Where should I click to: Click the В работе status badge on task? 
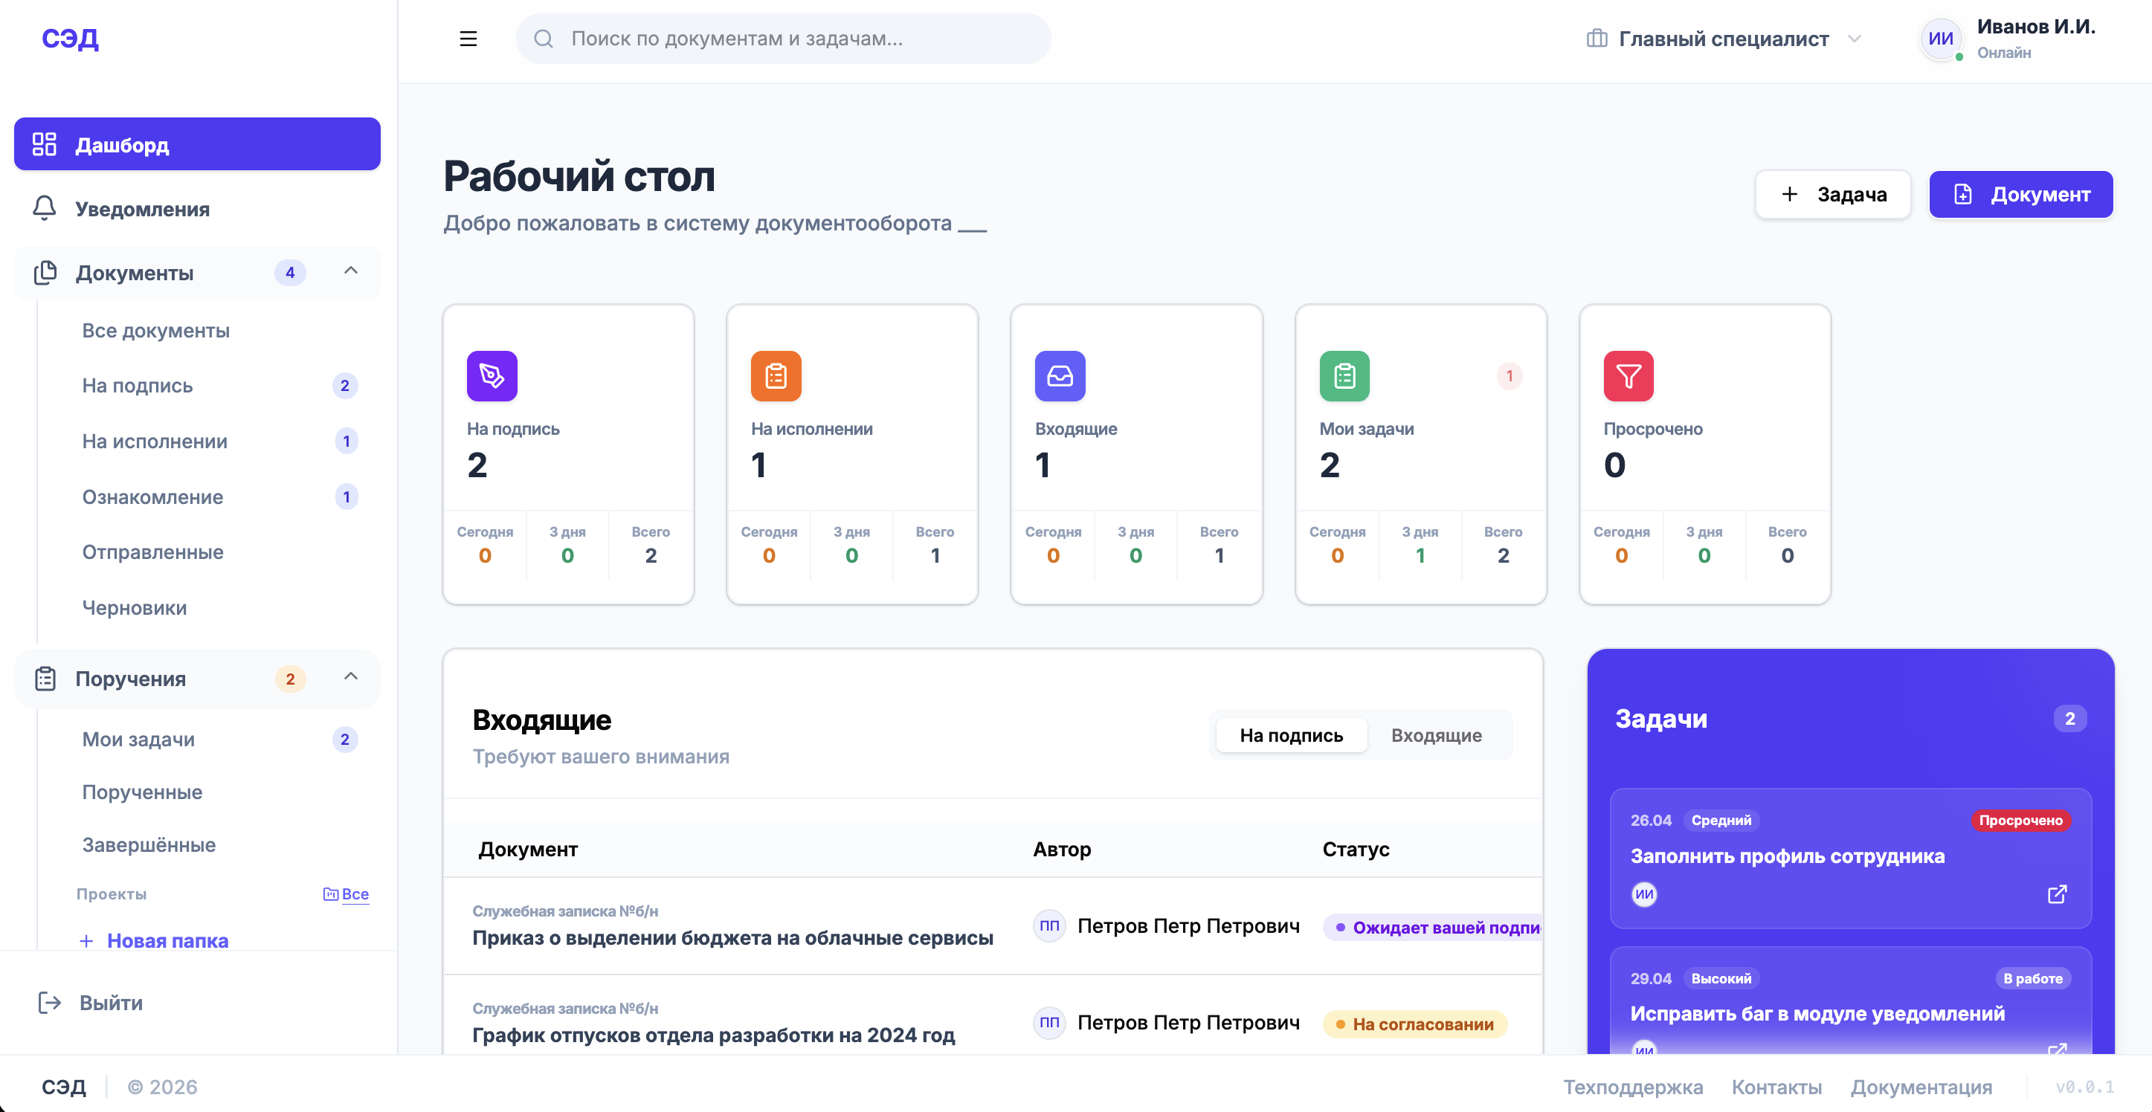click(x=2032, y=978)
